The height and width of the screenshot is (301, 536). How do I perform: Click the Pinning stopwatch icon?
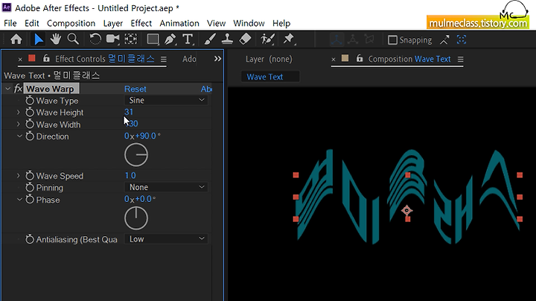tap(30, 188)
